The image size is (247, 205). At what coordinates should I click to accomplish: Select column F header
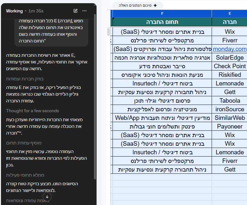tap(162, 14)
